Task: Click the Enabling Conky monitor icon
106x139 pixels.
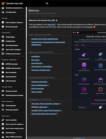Action: click(x=3, y=41)
